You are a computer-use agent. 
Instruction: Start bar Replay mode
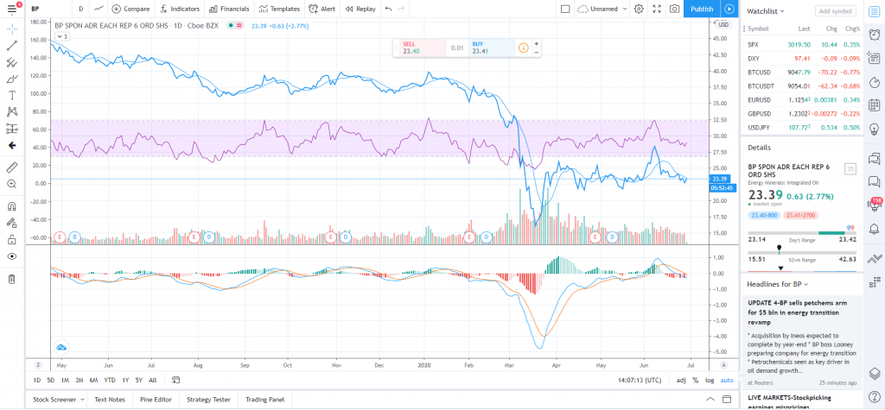pyautogui.click(x=360, y=9)
